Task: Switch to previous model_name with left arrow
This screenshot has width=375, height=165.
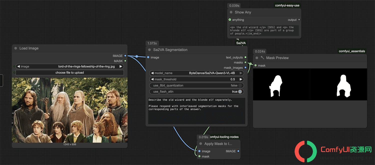Action: 152,73
